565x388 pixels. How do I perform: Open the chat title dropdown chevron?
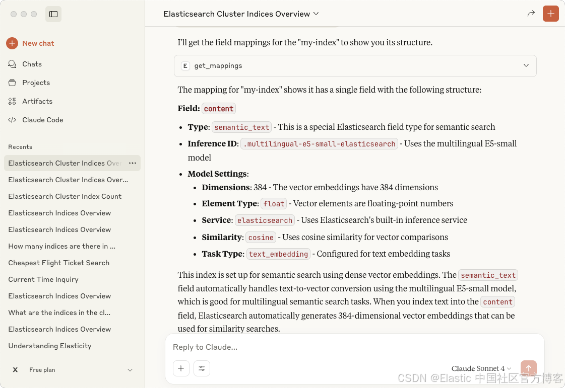point(316,14)
